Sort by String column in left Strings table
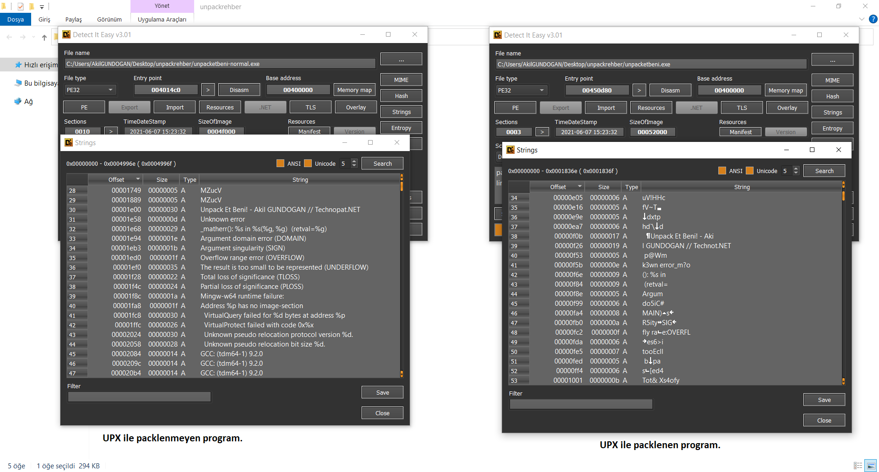Viewport: 879px width, 472px height. (300, 179)
